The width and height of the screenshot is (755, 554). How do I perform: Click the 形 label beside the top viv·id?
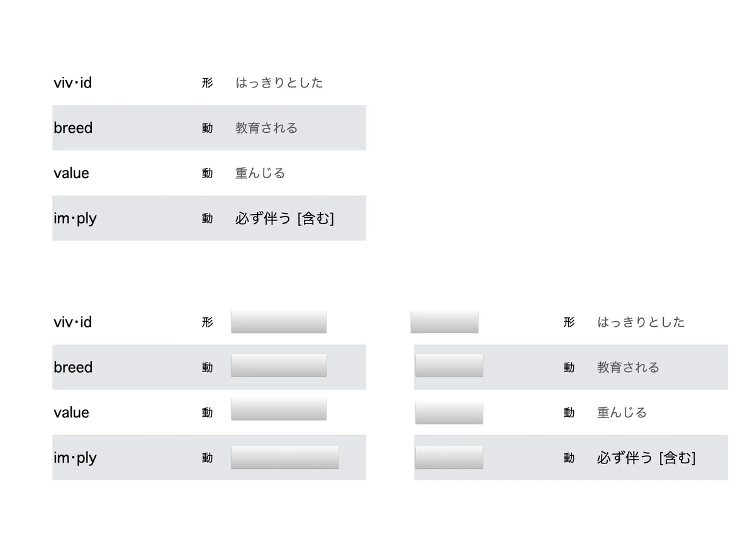coord(208,82)
